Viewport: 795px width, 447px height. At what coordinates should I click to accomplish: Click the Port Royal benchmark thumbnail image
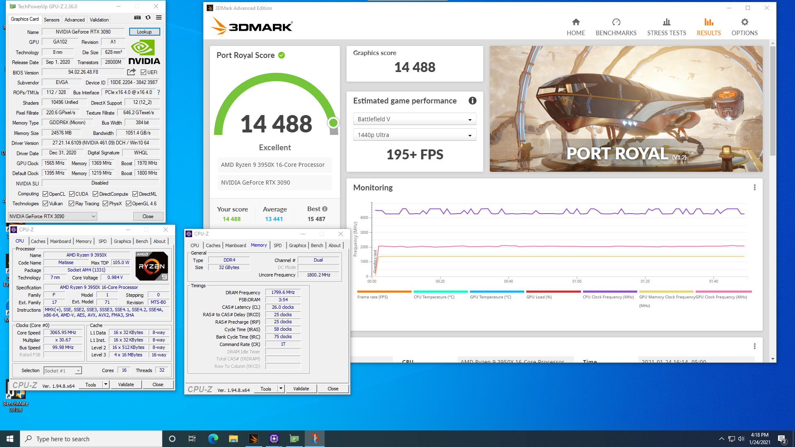click(626, 109)
